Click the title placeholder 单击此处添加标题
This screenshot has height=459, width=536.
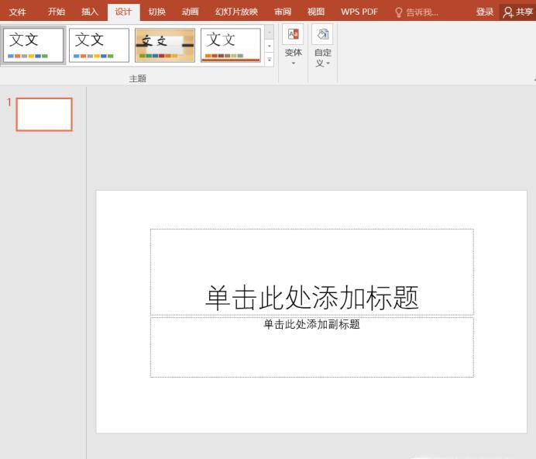click(311, 297)
